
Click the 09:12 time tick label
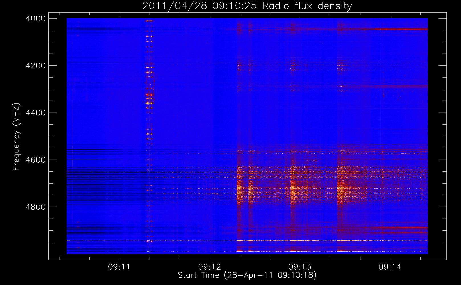click(209, 267)
